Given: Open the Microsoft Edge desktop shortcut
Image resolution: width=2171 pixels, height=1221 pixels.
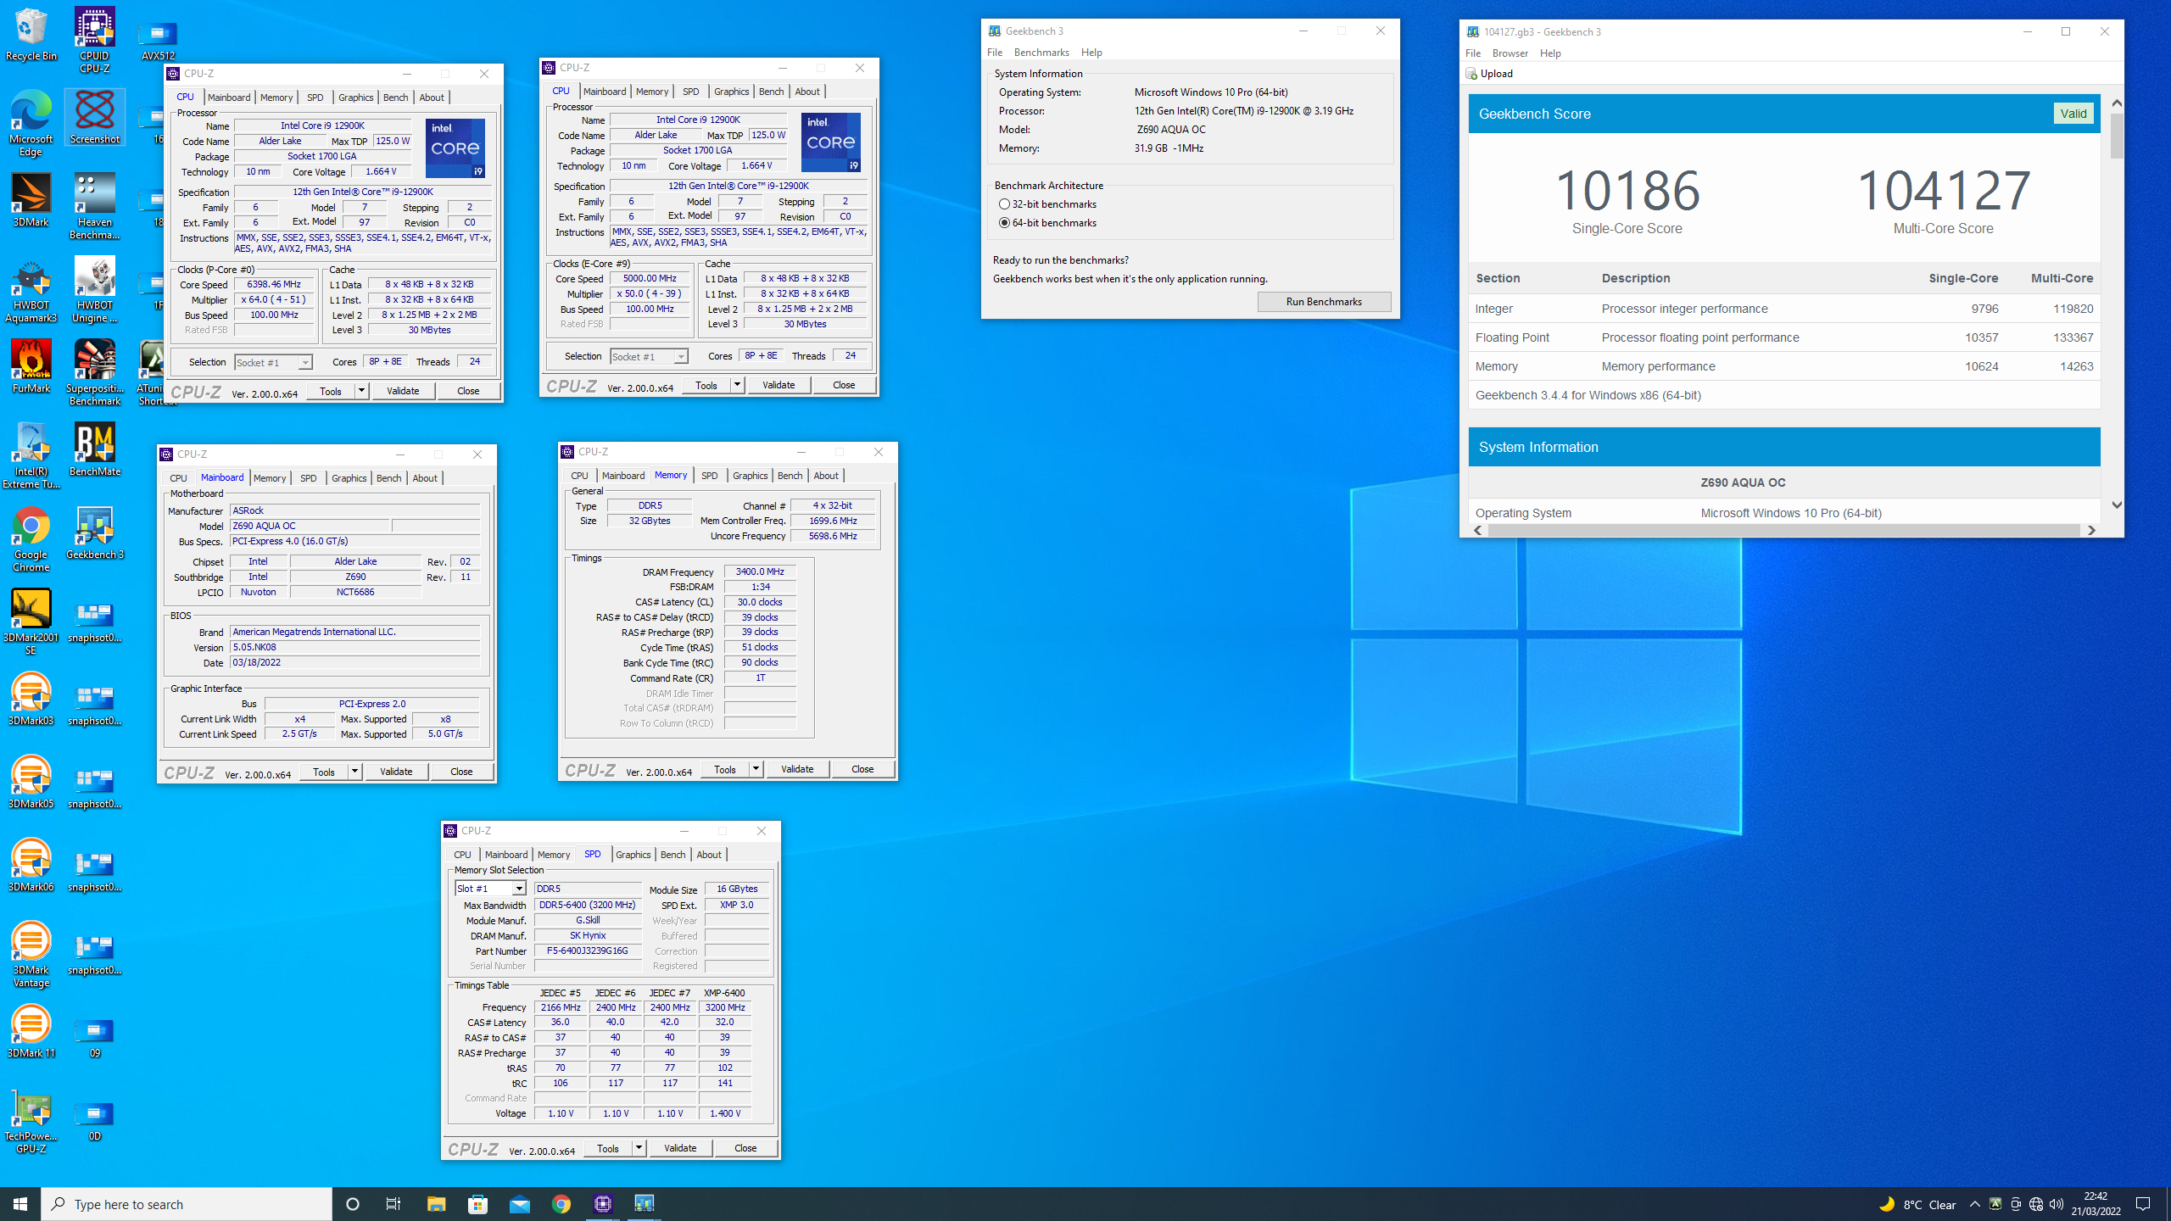Looking at the screenshot, I should pos(31,124).
